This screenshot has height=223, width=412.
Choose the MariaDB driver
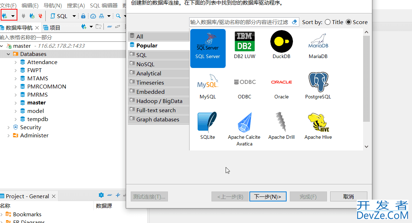coord(318,45)
